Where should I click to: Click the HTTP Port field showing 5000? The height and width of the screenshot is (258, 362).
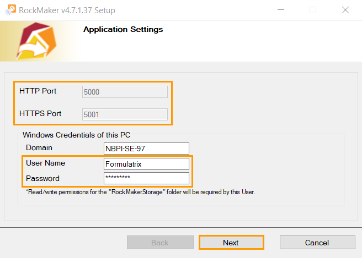[124, 92]
